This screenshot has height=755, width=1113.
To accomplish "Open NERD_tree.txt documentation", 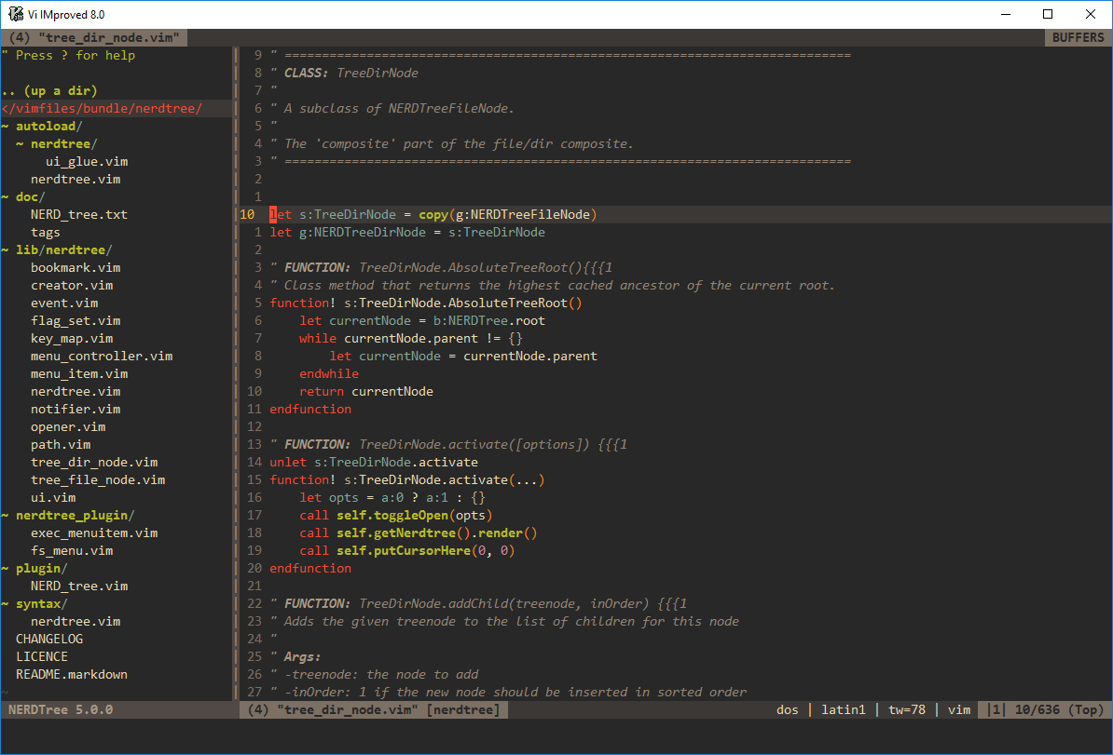I will point(79,214).
